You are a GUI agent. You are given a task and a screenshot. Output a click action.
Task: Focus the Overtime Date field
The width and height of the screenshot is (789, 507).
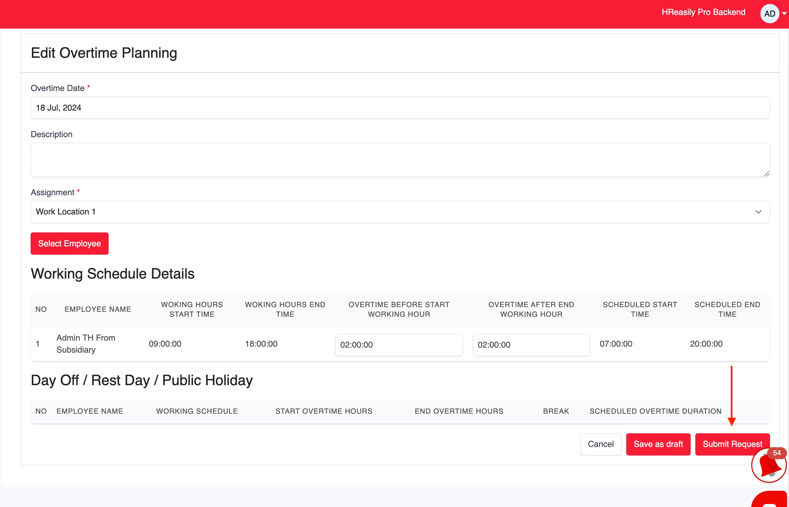400,108
